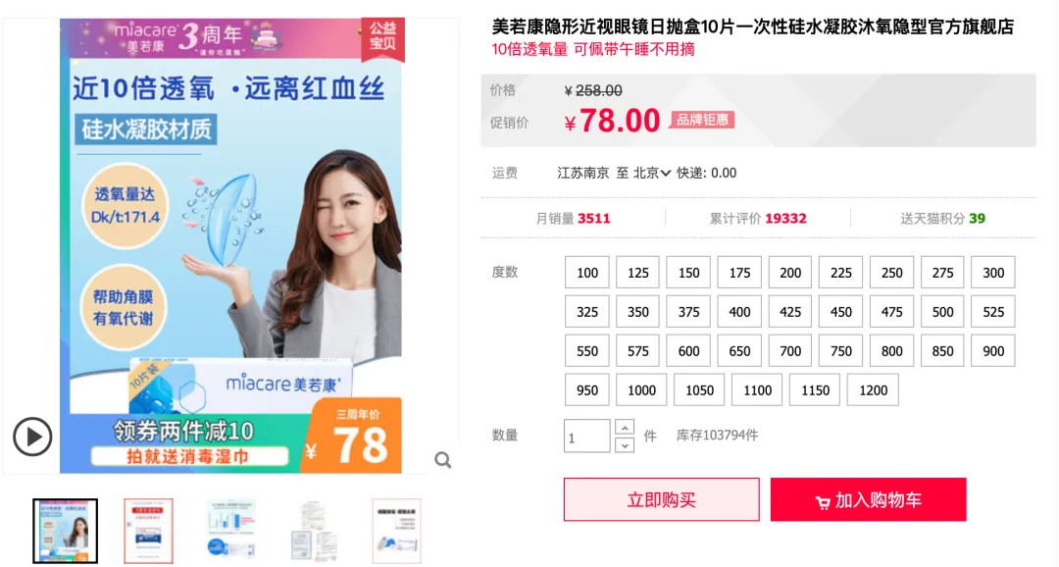
Task: Open the third chart thumbnail
Action: [231, 531]
